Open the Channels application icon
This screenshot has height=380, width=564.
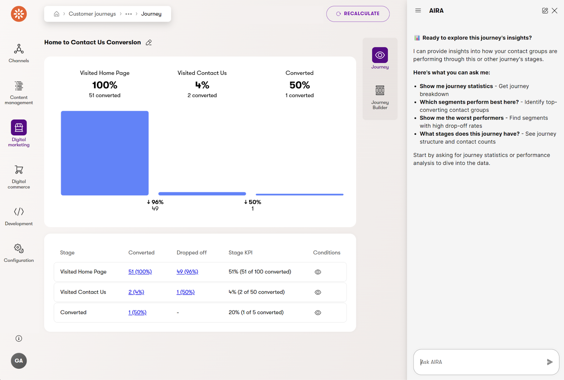(19, 49)
